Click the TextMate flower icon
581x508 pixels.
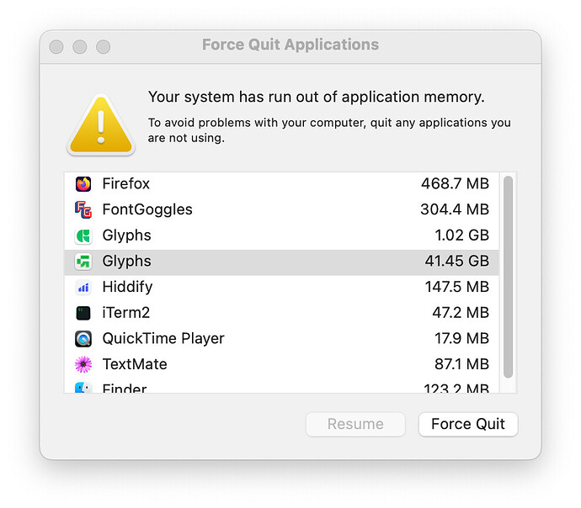(x=83, y=364)
